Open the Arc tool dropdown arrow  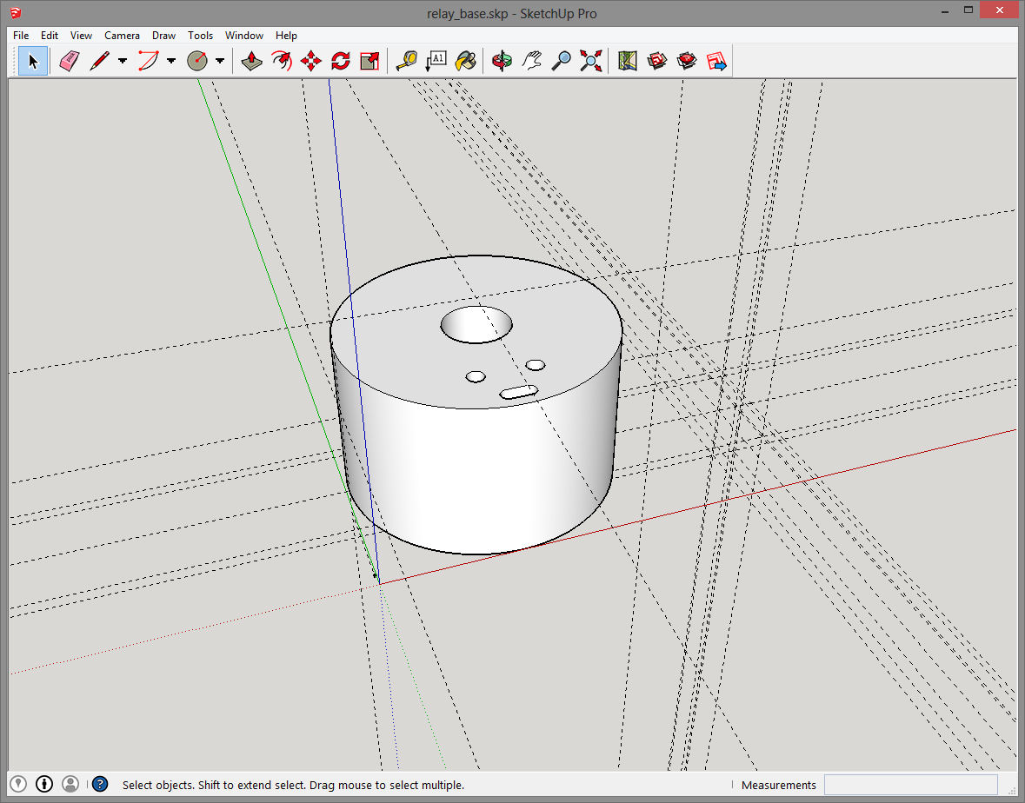click(171, 61)
